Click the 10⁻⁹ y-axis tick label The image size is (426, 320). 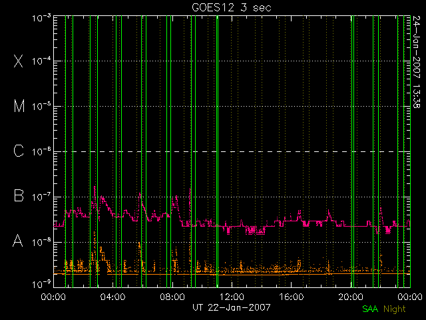(x=41, y=285)
